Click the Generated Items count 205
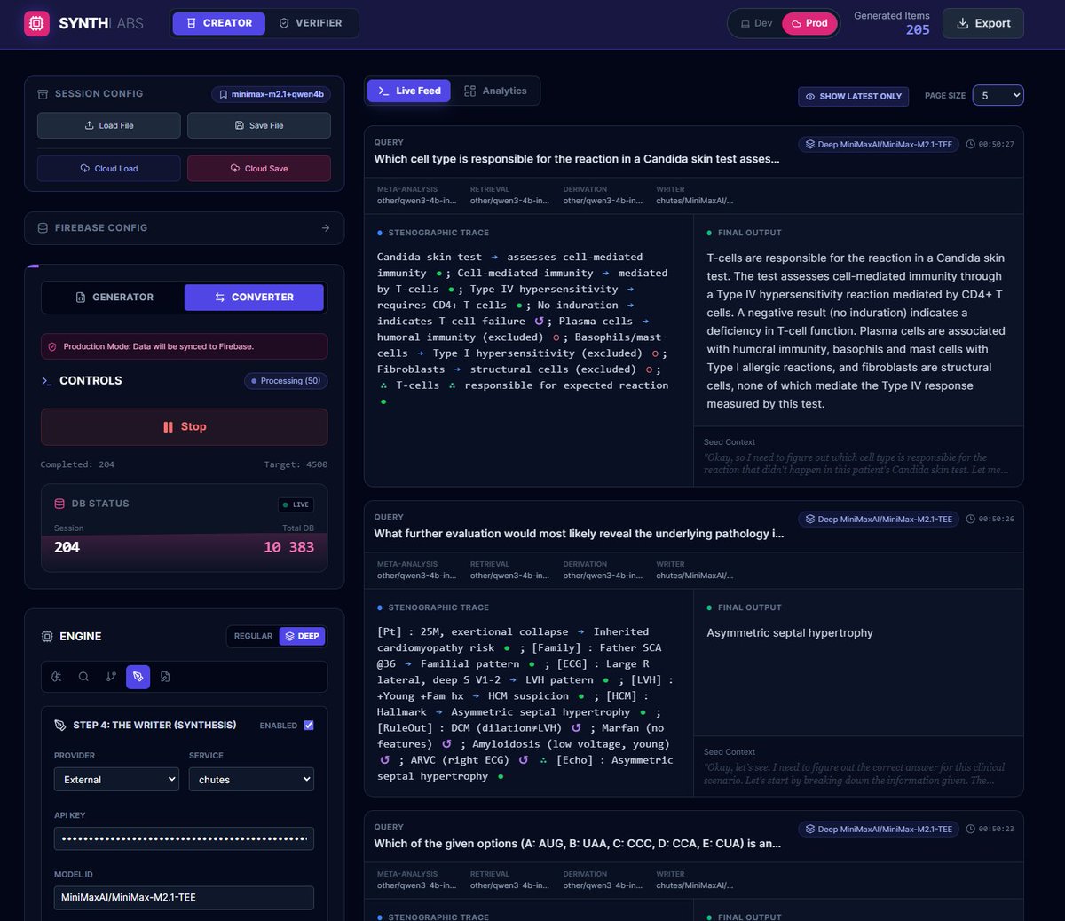This screenshot has width=1065, height=921. point(918,30)
